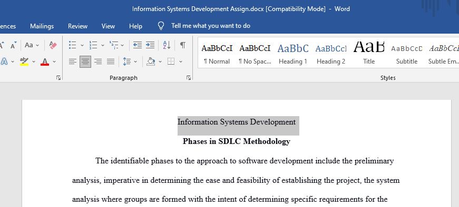Apply the Heading 2 style
The image size is (459, 207).
[x=331, y=53]
